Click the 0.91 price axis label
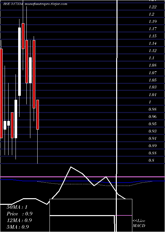Image resolution: width=165 pixels, height=232 pixels. click(152, 139)
